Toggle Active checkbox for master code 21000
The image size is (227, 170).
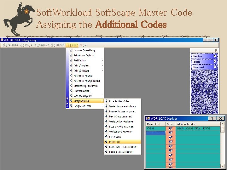click(x=171, y=128)
